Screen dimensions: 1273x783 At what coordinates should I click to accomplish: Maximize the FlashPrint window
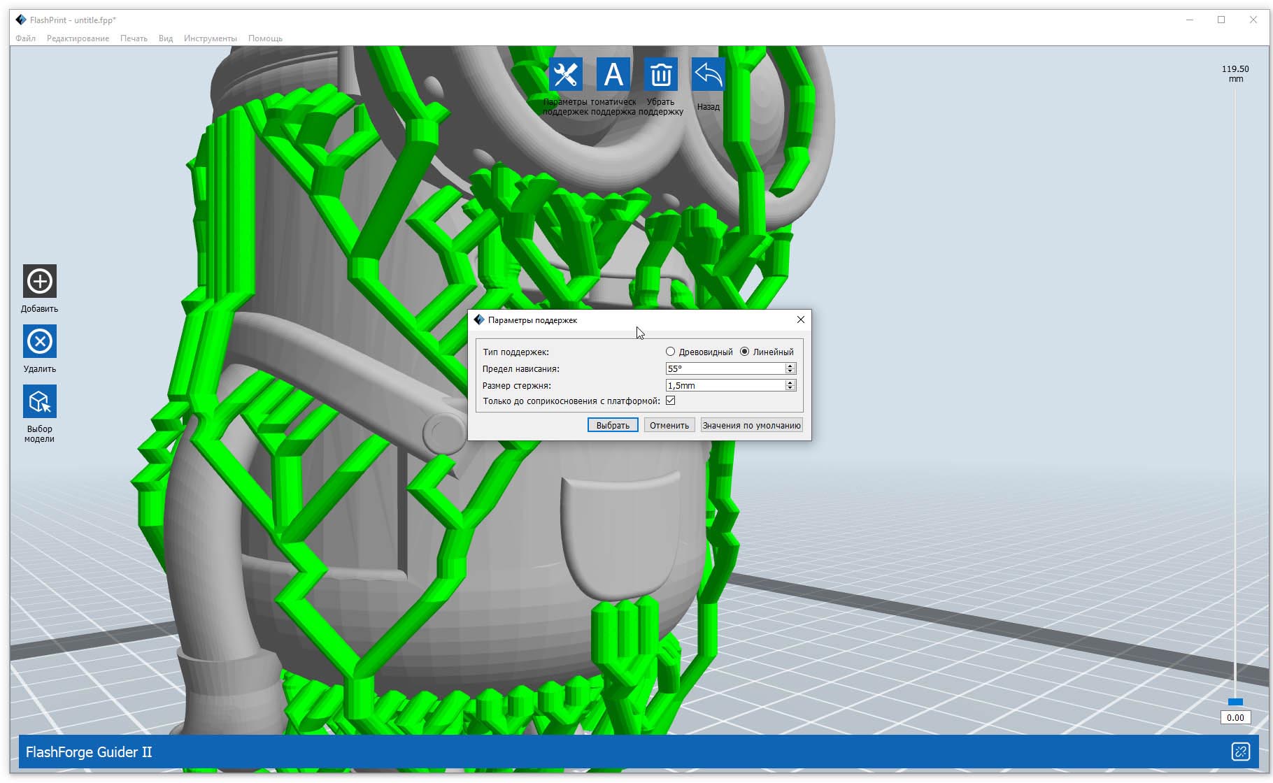click(1221, 20)
